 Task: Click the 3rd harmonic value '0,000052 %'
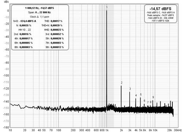coord(57,34)
